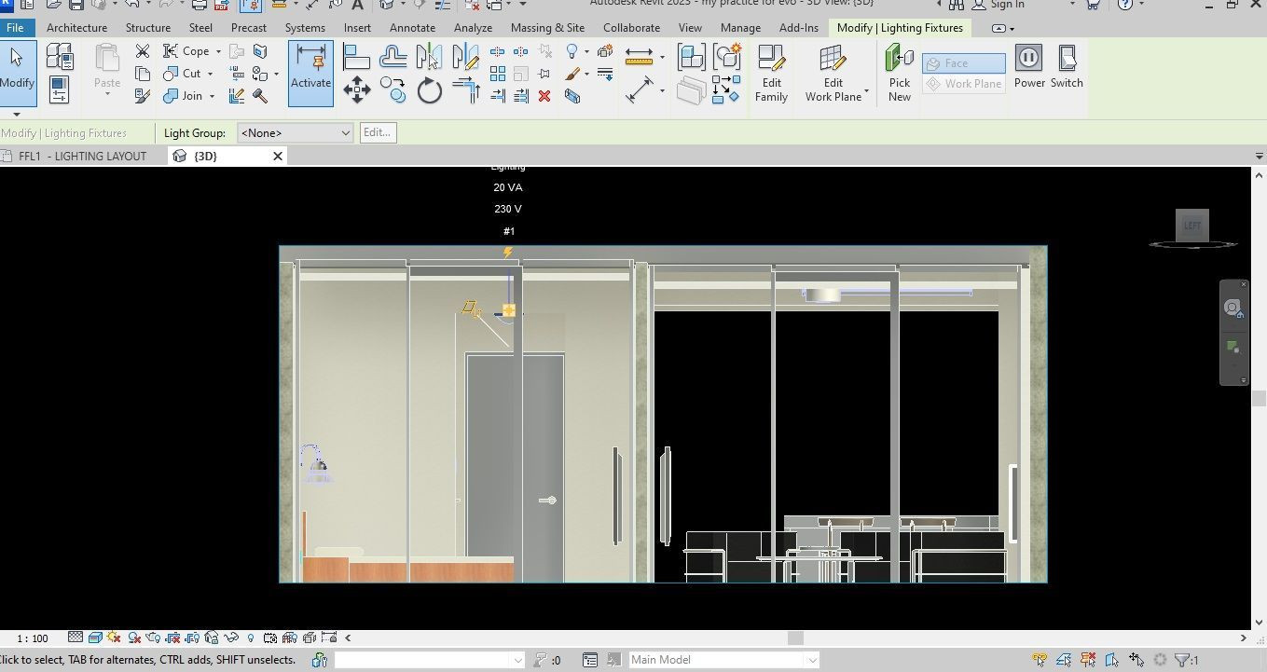
Task: Open the Annotate ribbon tab
Action: 412,28
